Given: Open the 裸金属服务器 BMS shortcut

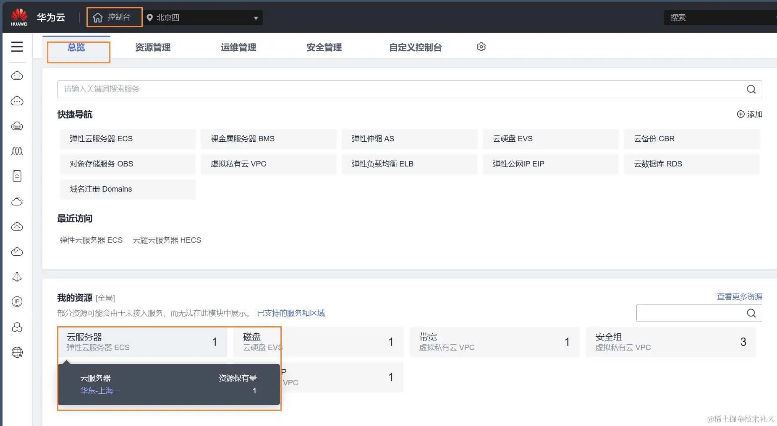Looking at the screenshot, I should coord(269,139).
